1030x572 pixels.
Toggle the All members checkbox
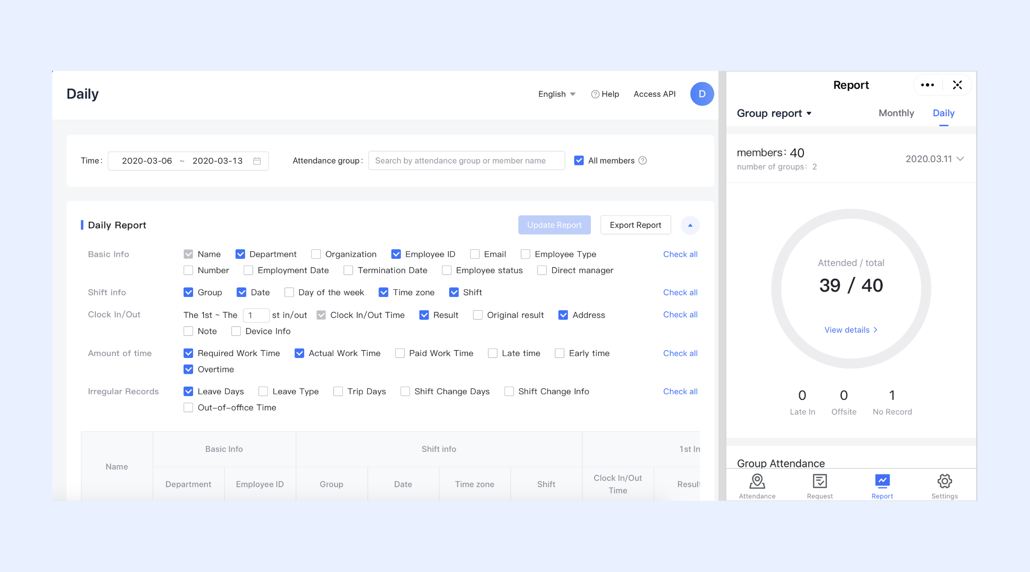tap(579, 161)
